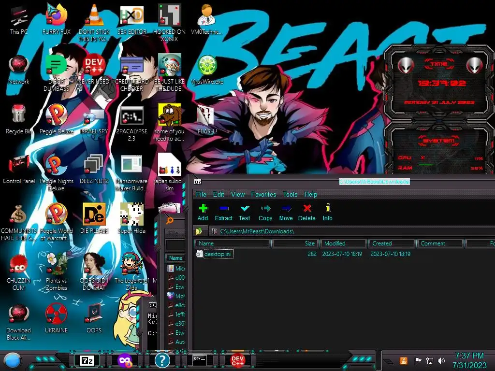495x371 pixels.
Task: Open the Help menu in 7-Zip
Action: click(x=311, y=194)
